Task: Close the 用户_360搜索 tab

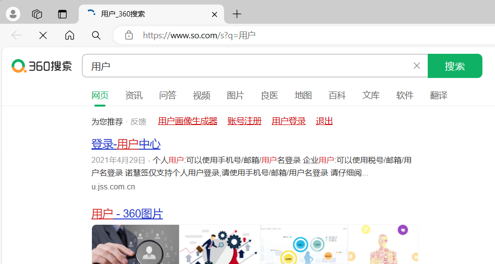Action: pyautogui.click(x=214, y=14)
